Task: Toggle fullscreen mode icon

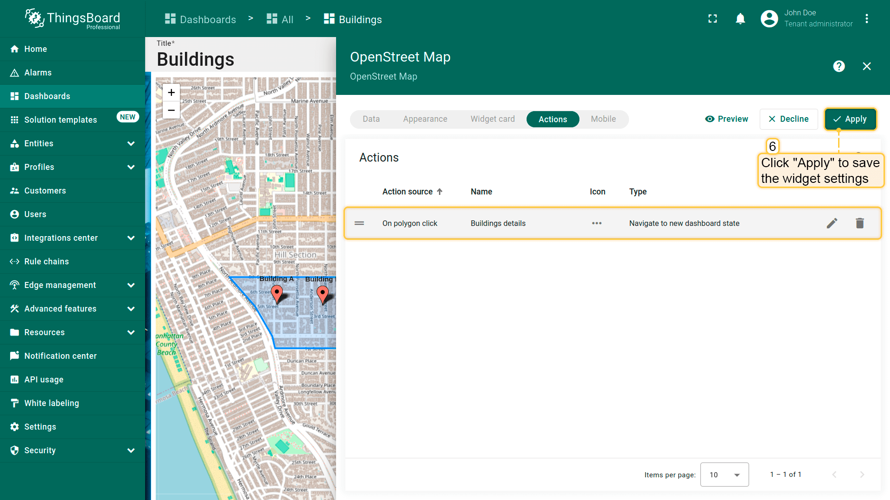Action: [x=712, y=19]
